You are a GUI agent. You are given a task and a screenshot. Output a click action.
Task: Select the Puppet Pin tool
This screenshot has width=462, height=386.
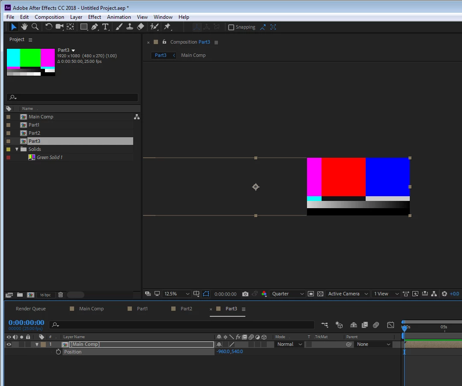point(167,27)
